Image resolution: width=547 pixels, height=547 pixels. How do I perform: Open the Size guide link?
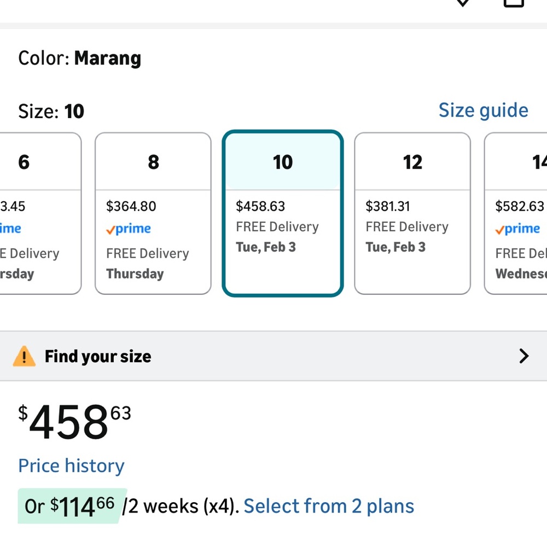tap(484, 110)
